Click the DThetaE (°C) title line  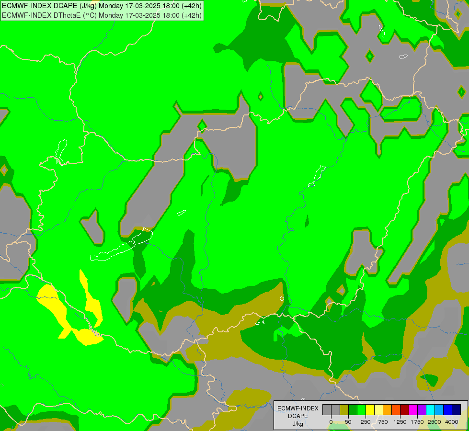[102, 15]
